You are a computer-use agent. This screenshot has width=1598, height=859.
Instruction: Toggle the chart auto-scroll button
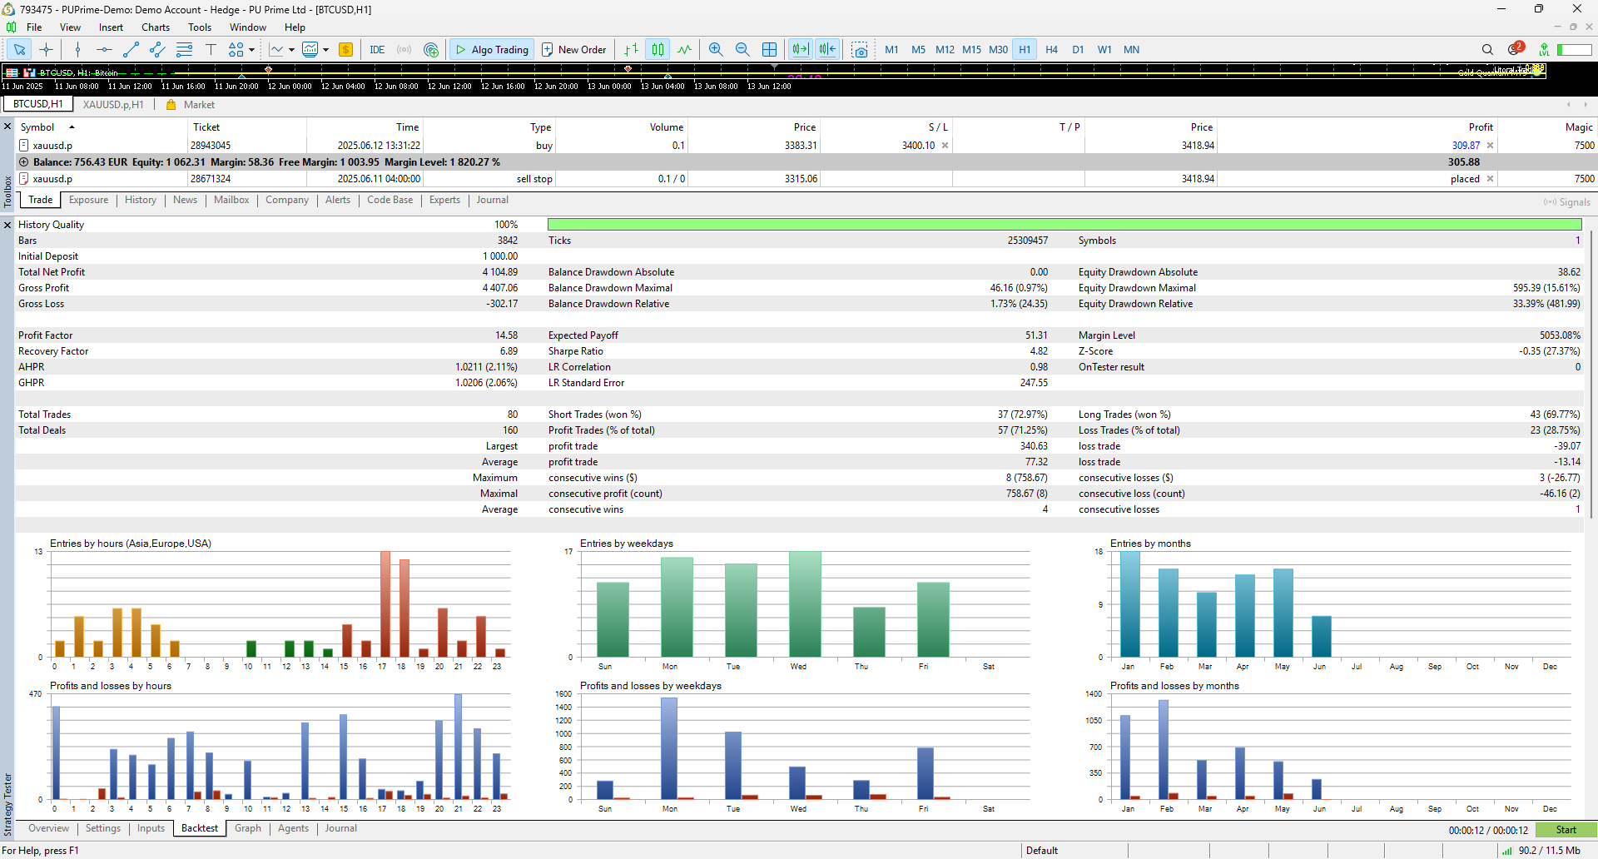(x=801, y=50)
